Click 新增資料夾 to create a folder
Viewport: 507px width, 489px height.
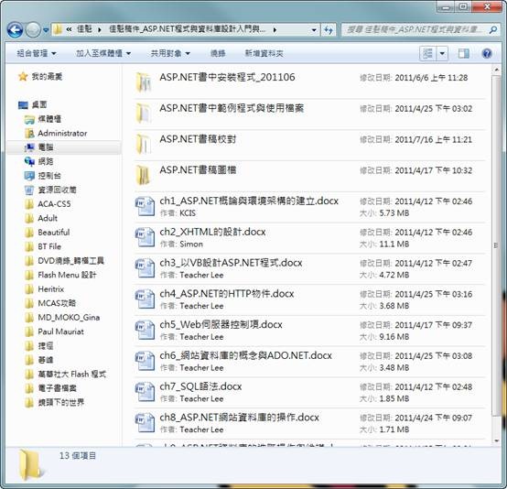[x=264, y=53]
